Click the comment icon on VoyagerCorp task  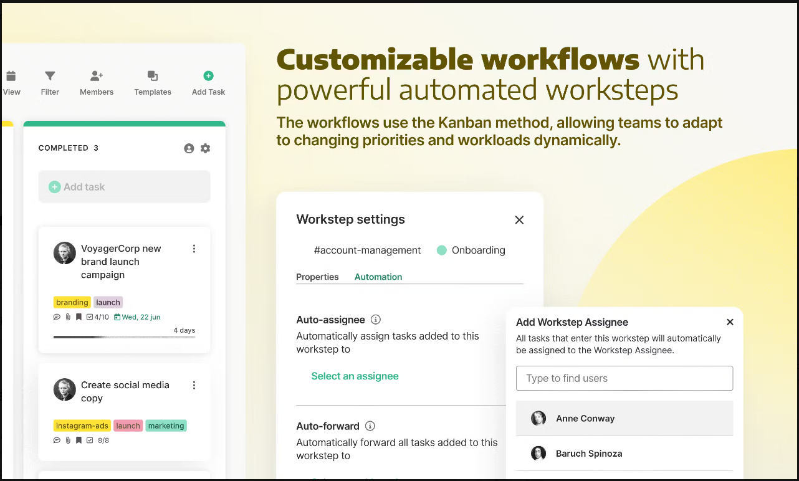point(57,317)
